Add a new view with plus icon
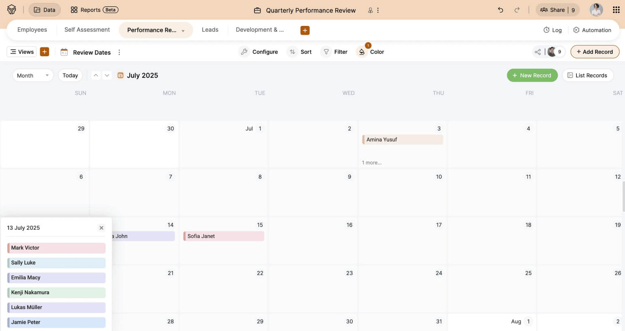625x331 pixels. click(45, 52)
